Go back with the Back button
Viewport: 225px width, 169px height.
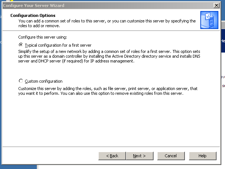[112, 156]
